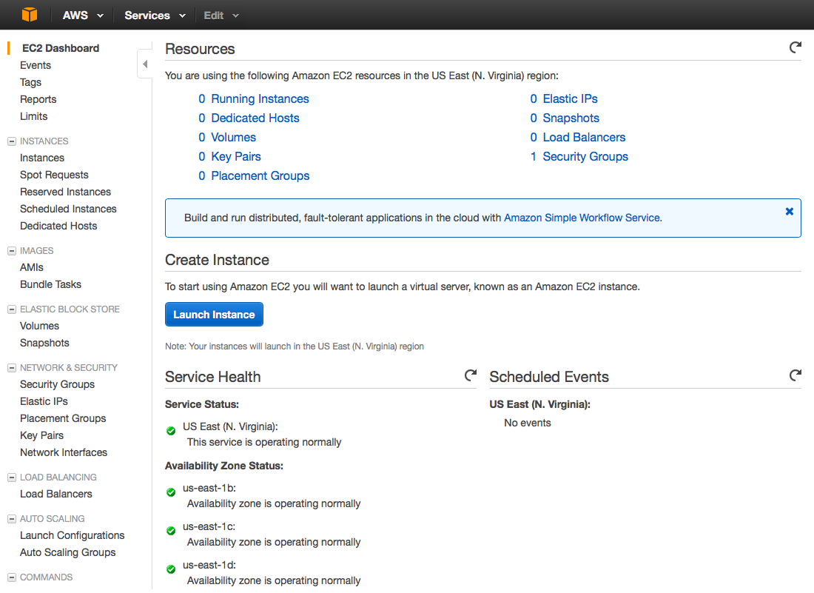Open the Edit dropdown menu
Viewport: 814px width, 593px height.
(221, 16)
